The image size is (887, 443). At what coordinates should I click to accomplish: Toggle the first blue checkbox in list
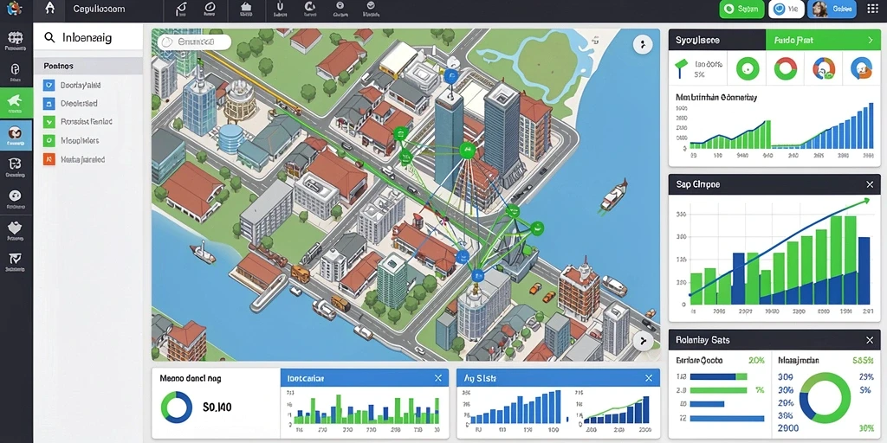[x=49, y=86]
